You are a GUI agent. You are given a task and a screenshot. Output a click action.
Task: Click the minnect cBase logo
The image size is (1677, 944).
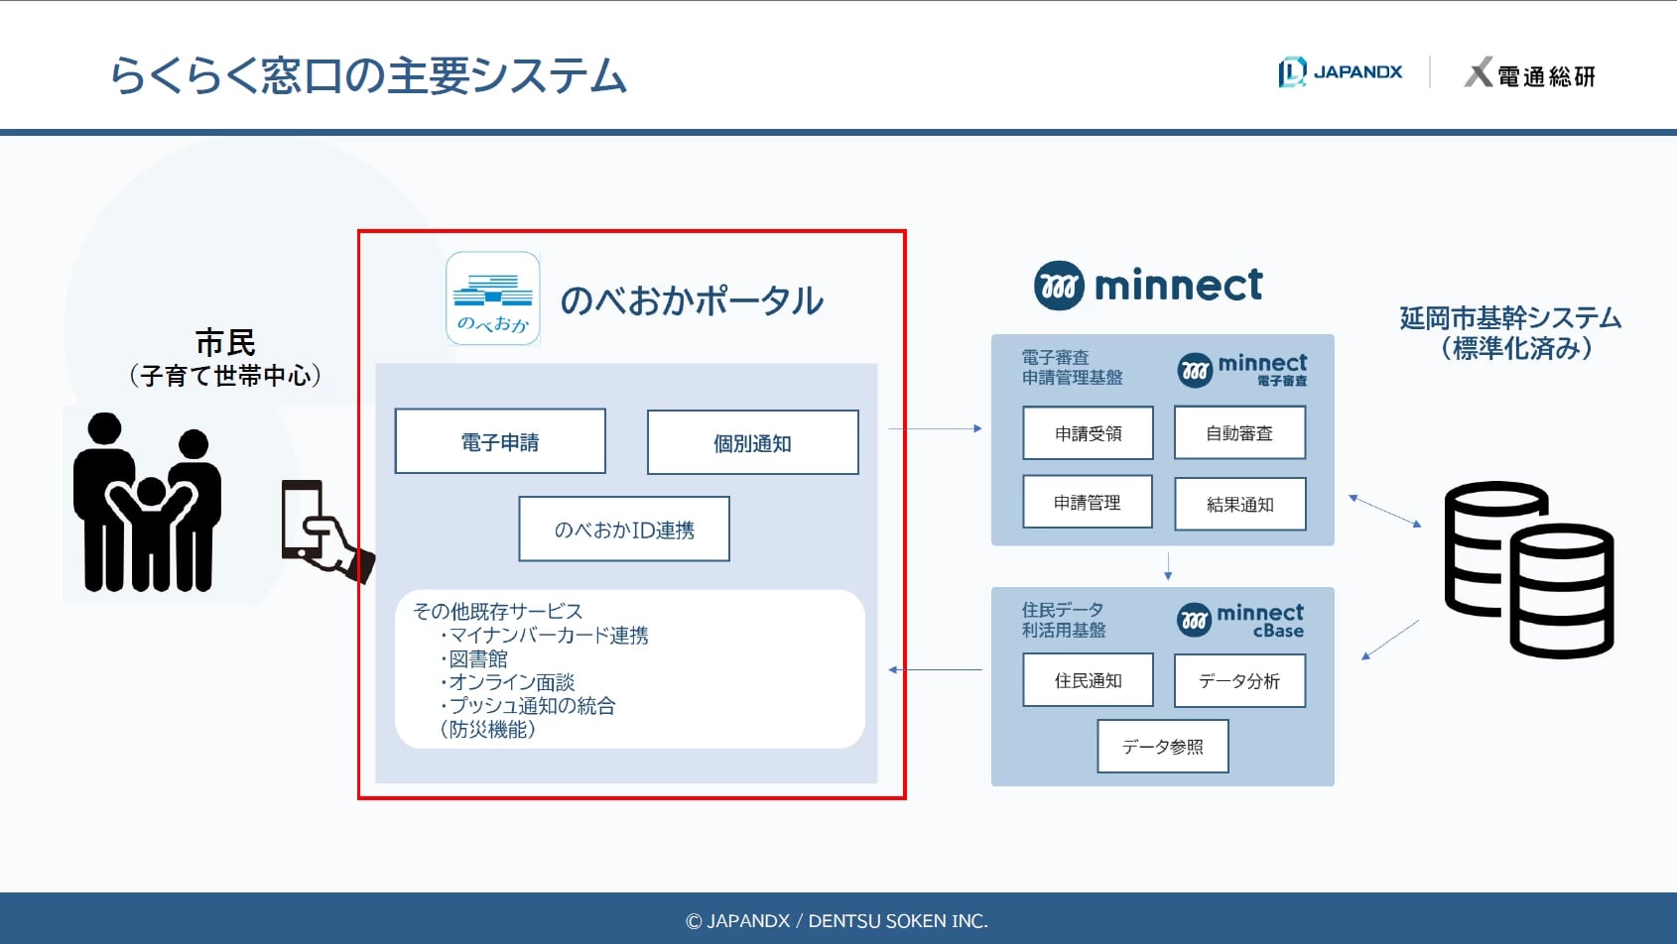[1240, 620]
